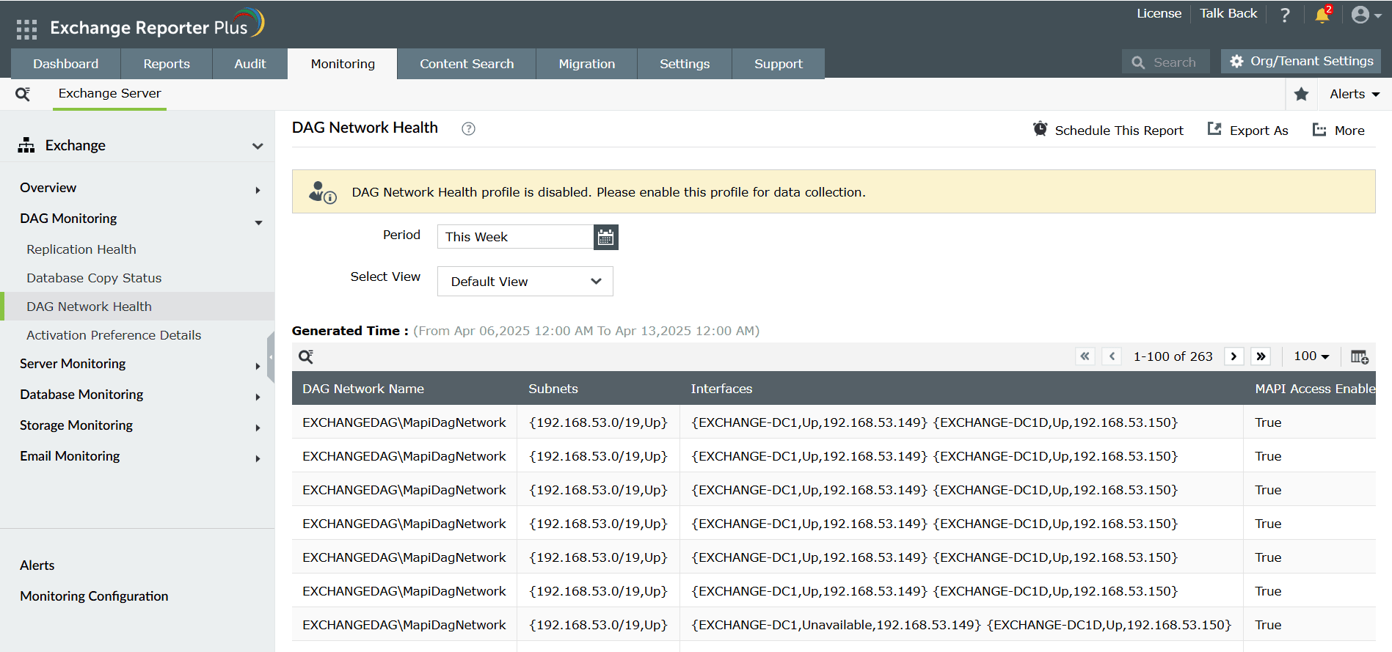The height and width of the screenshot is (652, 1392).
Task: Go to first page of results
Action: click(x=1085, y=356)
